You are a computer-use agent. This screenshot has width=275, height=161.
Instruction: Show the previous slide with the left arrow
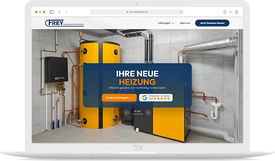(x=126, y=112)
